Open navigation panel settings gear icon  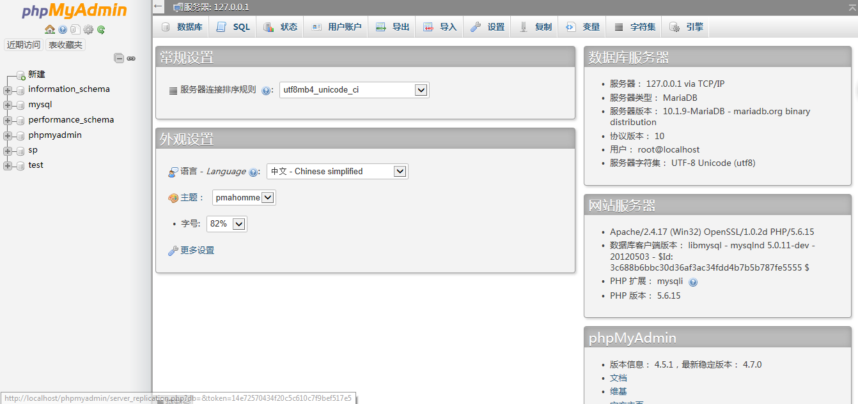pos(88,29)
